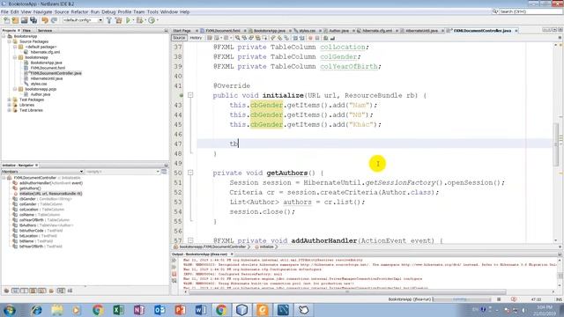Select addAuthorHandler in Navigator members list
Viewport: 564px width, 317px height.
tap(51, 183)
